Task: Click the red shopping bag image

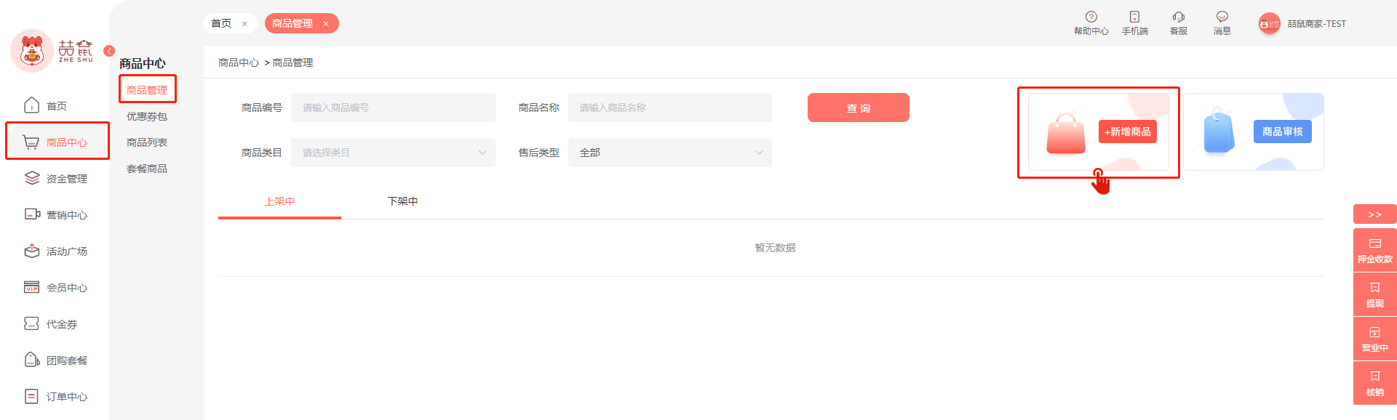Action: coord(1066,134)
